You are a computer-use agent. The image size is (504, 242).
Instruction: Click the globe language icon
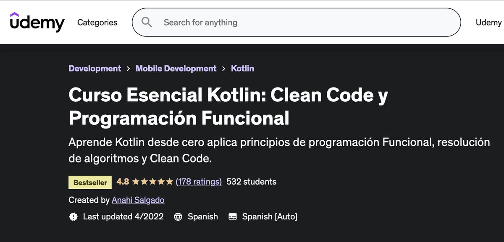tap(178, 217)
